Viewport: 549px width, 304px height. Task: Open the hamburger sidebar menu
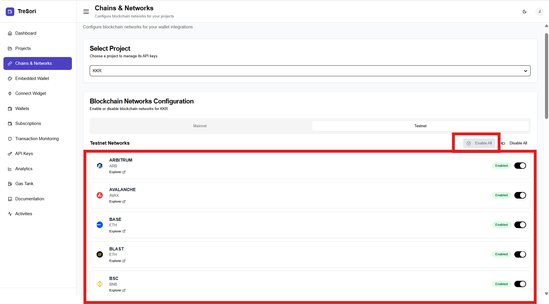click(x=86, y=11)
